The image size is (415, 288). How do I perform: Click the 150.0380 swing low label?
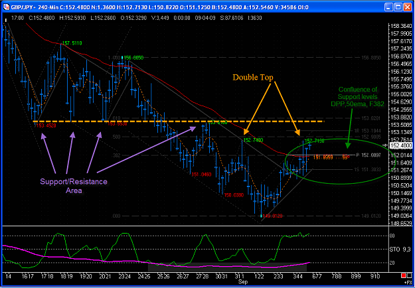(x=234, y=195)
